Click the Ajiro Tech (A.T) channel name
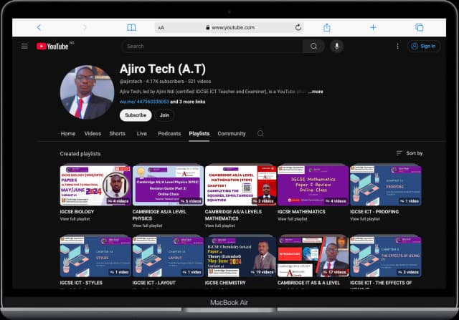Viewport: 459px width, 320px height. 163,69
